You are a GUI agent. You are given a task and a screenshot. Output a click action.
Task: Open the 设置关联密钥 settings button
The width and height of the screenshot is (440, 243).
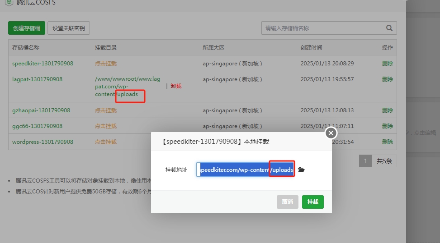click(69, 28)
